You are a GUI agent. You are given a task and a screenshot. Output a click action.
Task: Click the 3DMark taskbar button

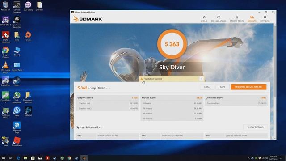pos(84,158)
